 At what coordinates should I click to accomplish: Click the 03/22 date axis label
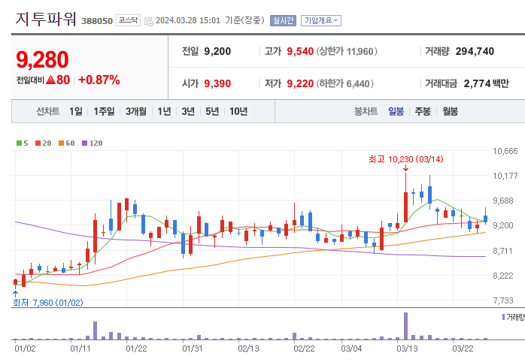click(x=463, y=348)
